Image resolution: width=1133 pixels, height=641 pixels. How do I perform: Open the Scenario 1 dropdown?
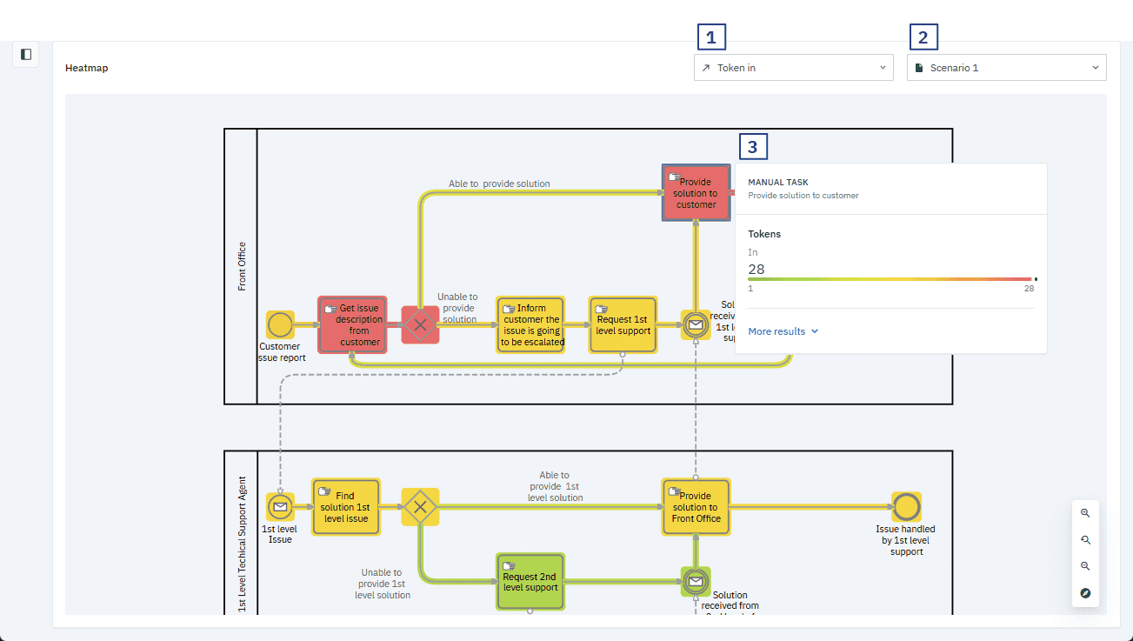pos(1006,68)
